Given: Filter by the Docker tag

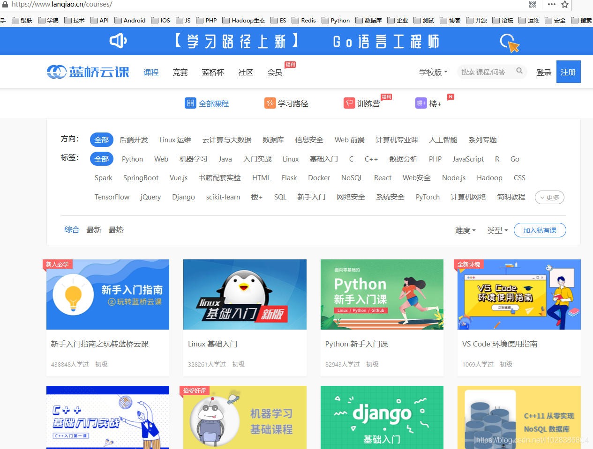Looking at the screenshot, I should [x=319, y=178].
